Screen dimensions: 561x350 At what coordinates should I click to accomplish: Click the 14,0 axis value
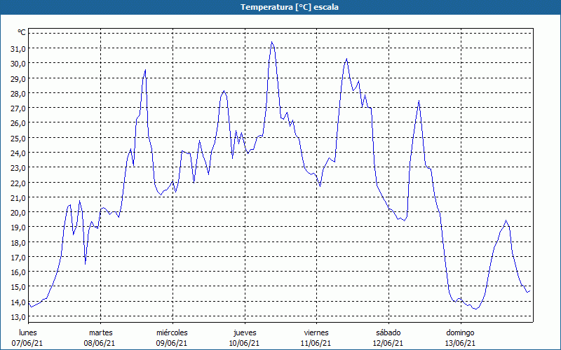point(18,302)
